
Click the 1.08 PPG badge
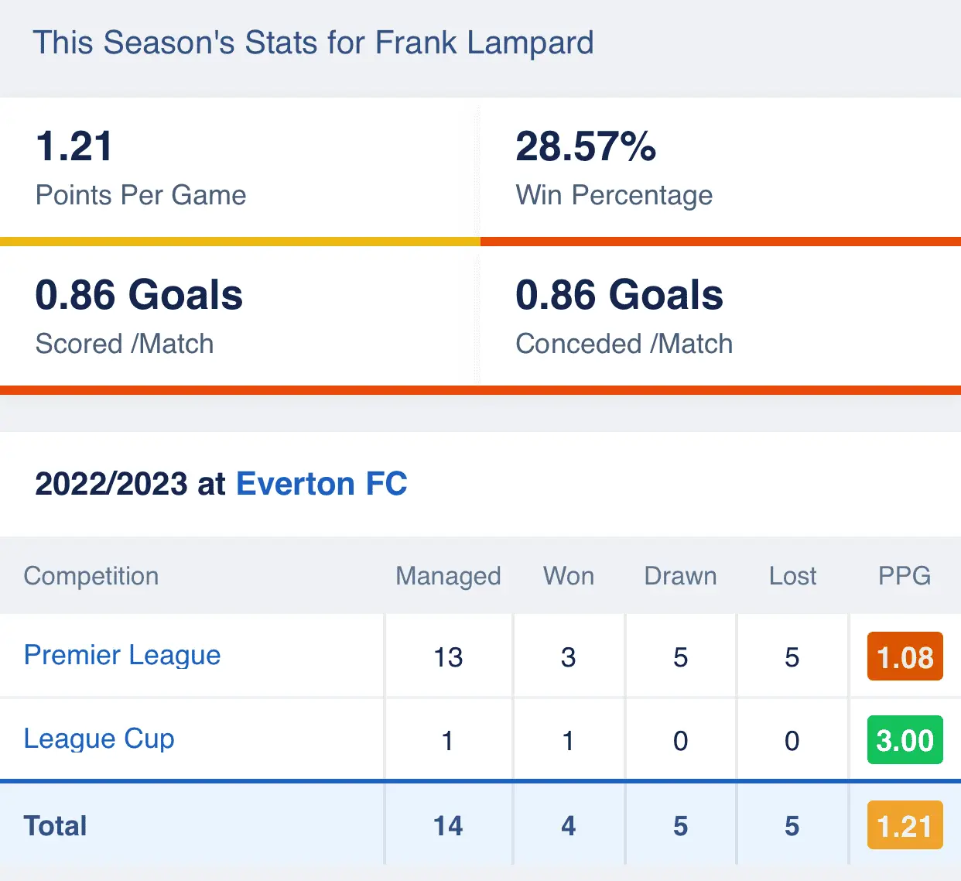coord(905,656)
